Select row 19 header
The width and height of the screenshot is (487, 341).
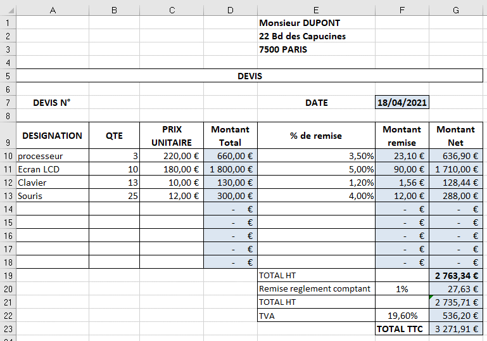click(8, 276)
